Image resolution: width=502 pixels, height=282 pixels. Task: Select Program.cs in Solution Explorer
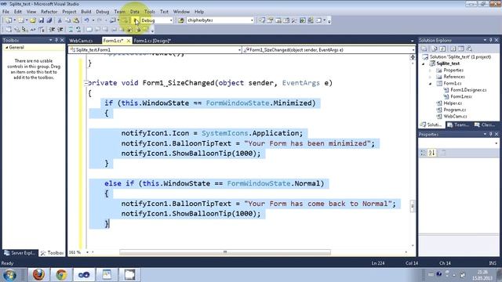click(x=455, y=110)
